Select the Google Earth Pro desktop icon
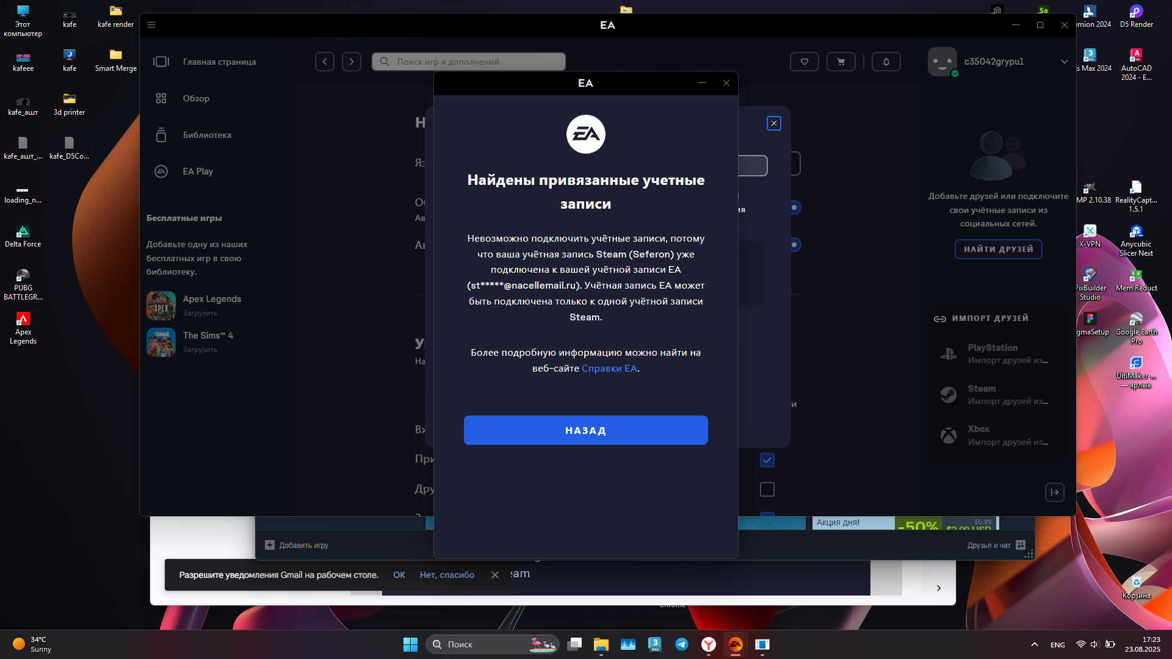This screenshot has width=1172, height=659. click(1136, 328)
